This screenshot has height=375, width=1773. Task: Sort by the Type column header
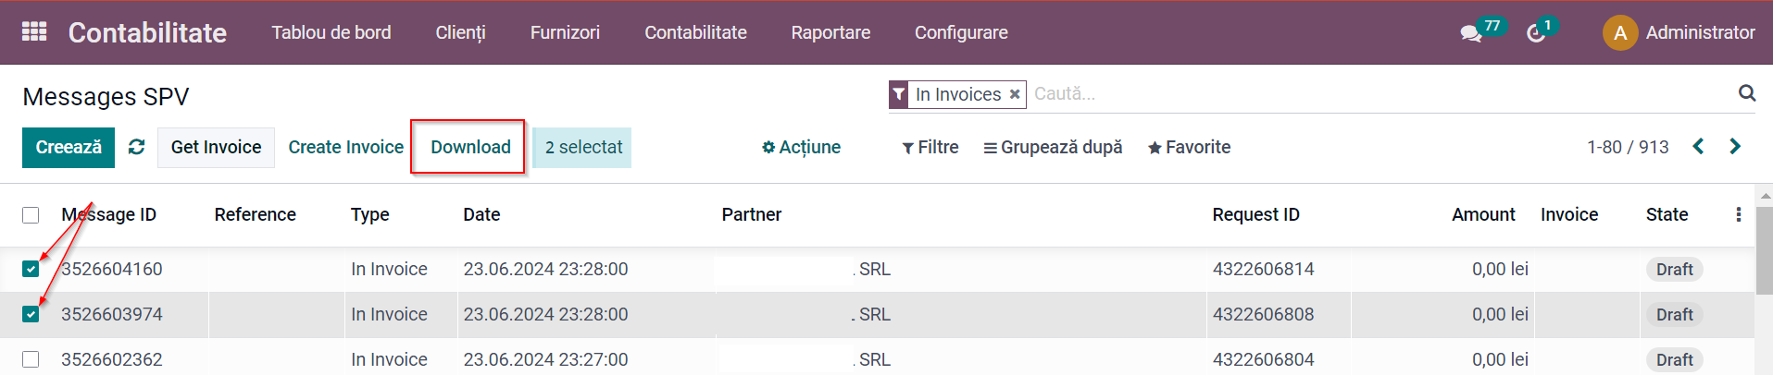[369, 214]
